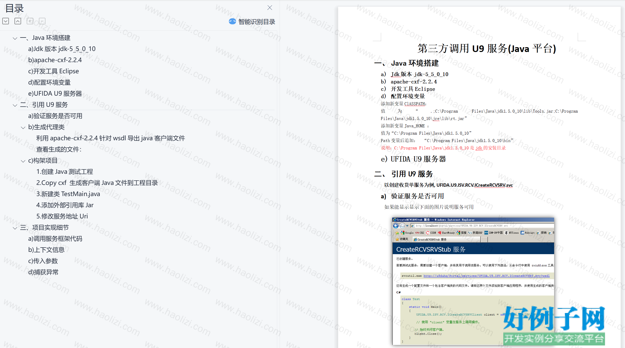Click the blue smart-recognition robot icon
625x348 pixels.
pos(232,22)
